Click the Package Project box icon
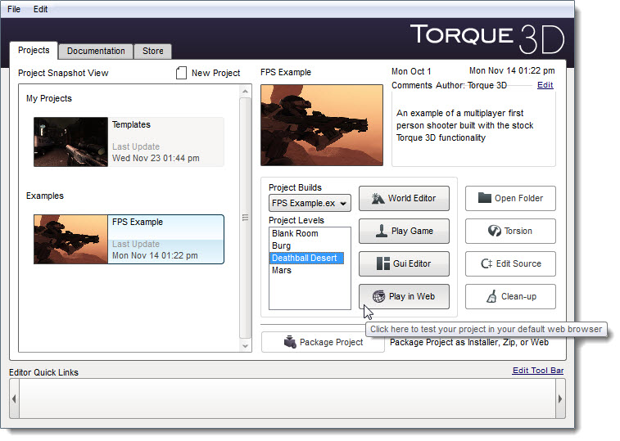This screenshot has width=620, height=441. 290,342
